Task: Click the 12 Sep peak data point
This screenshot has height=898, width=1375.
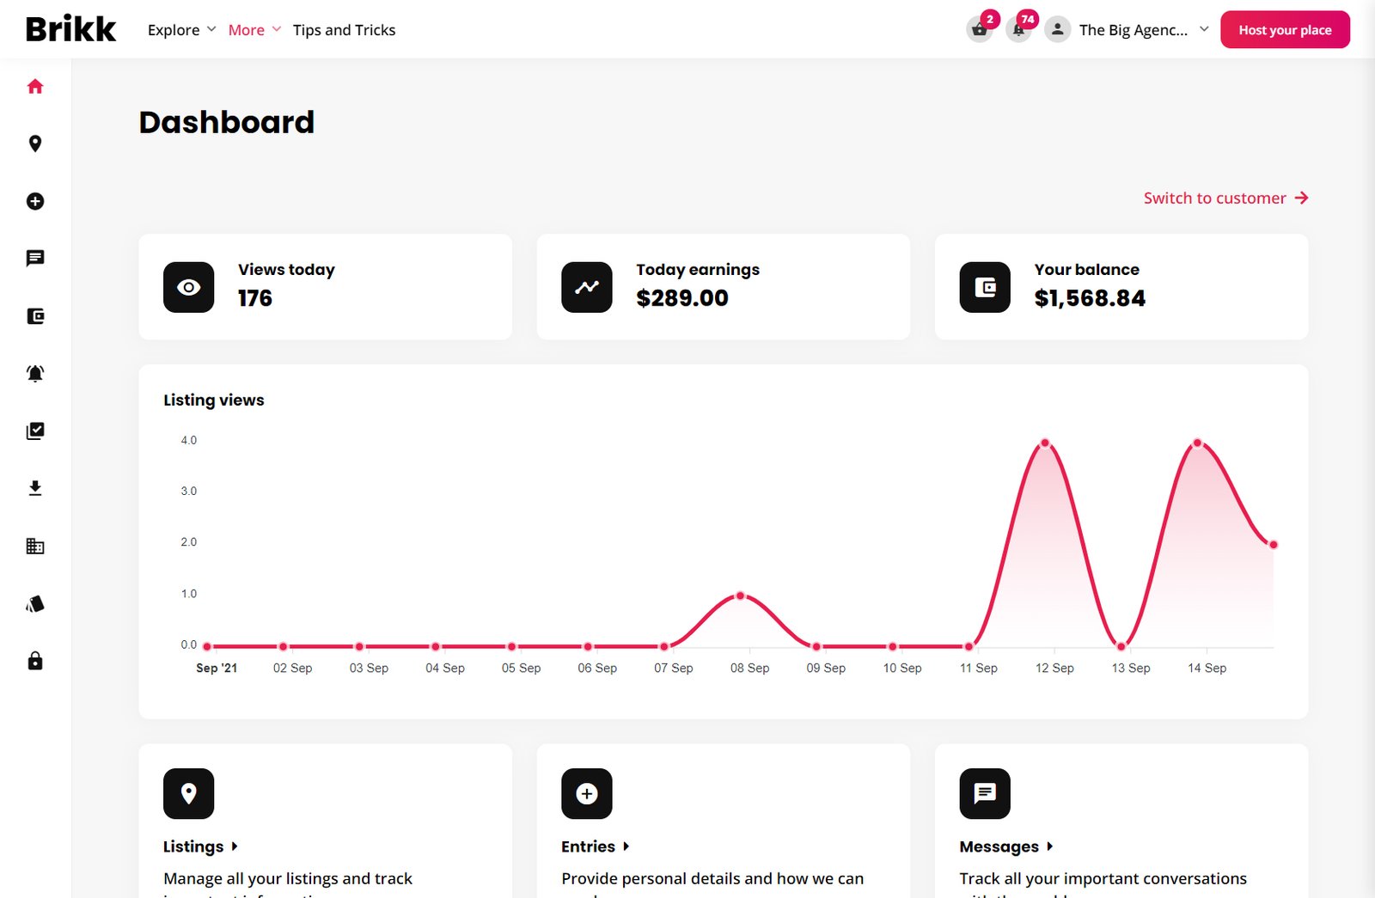Action: pos(1045,443)
